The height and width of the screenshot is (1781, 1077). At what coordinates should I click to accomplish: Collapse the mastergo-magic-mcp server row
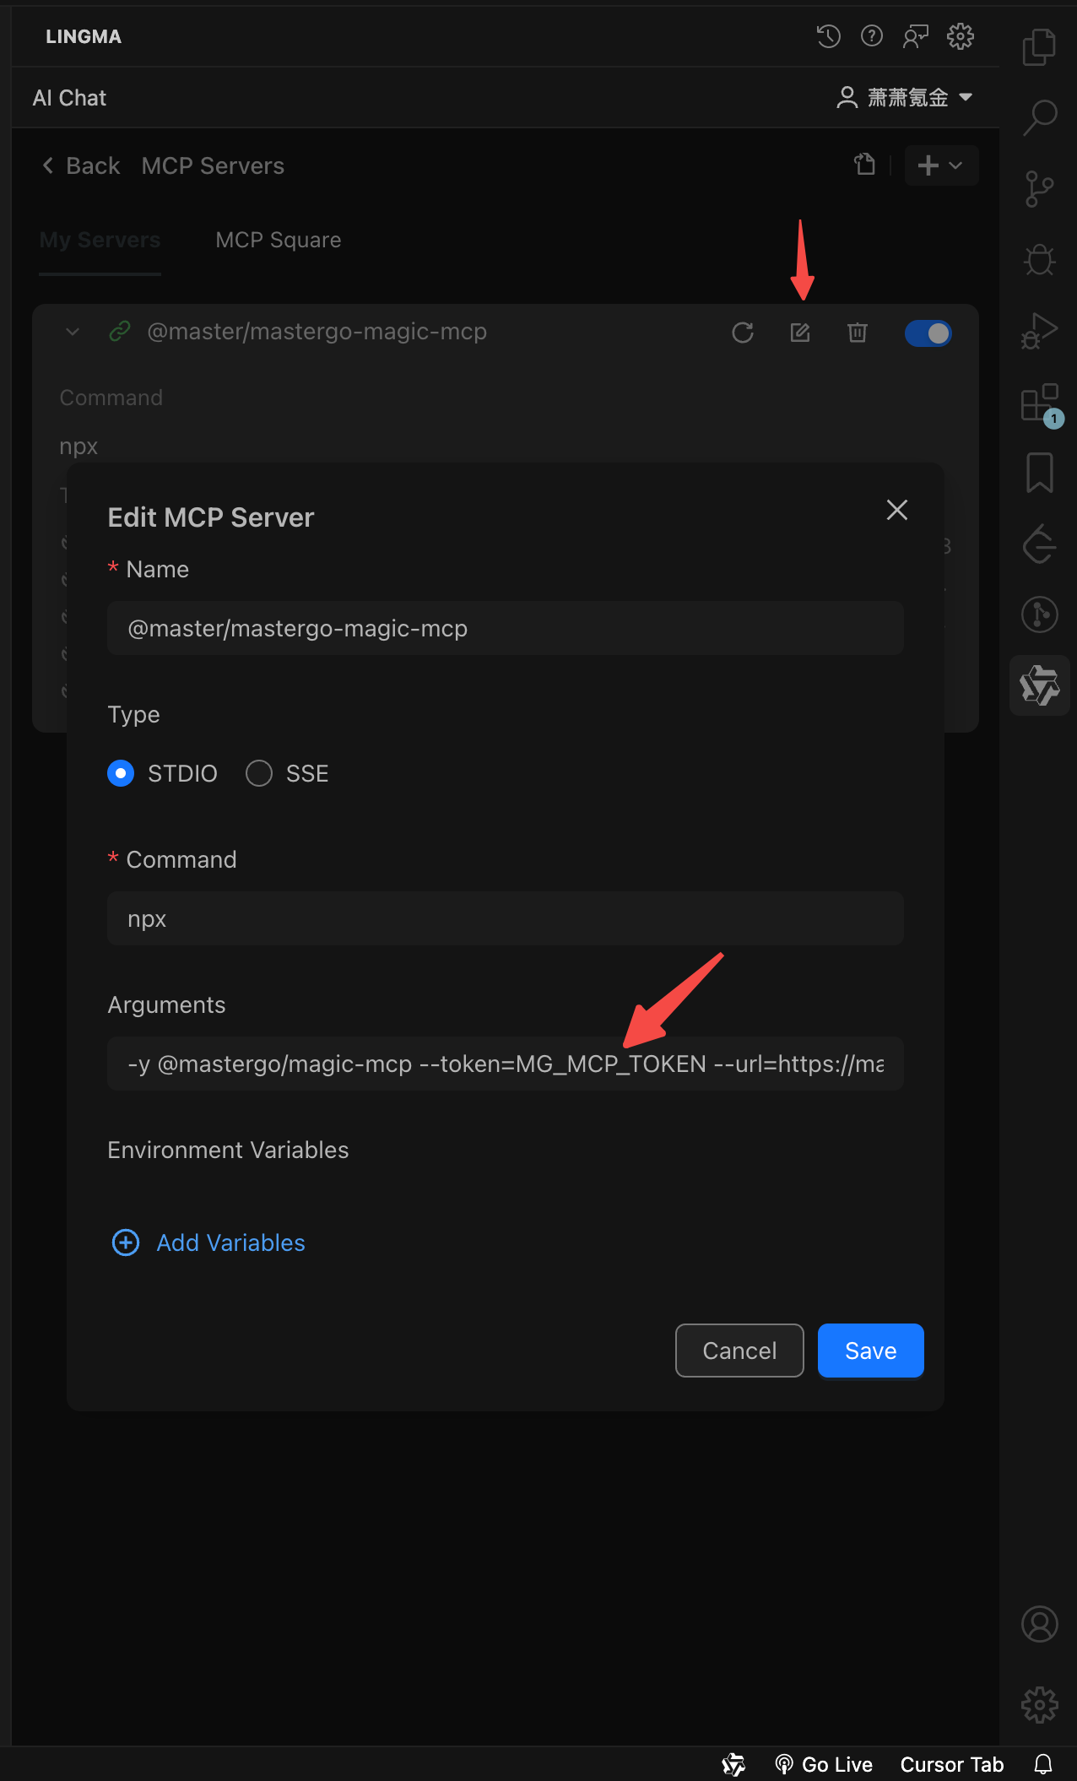click(x=73, y=332)
